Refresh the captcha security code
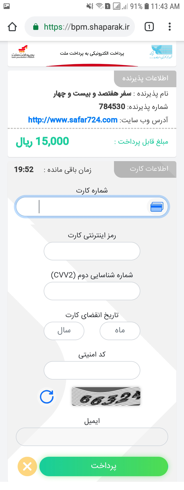Image resolution: width=184 pixels, height=490 pixels. [47, 397]
